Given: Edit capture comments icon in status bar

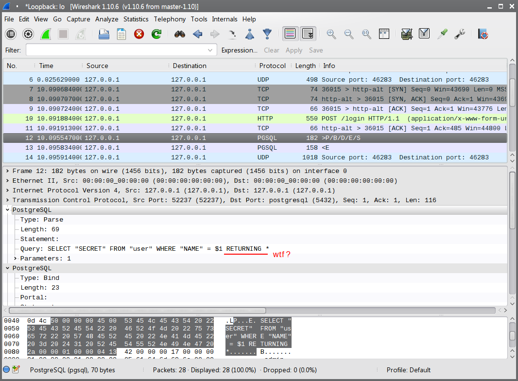Looking at the screenshot, I should click(16, 369).
